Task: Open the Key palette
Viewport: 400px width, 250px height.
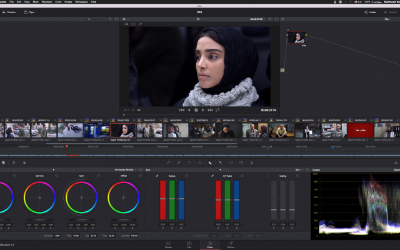Action: pos(221,162)
